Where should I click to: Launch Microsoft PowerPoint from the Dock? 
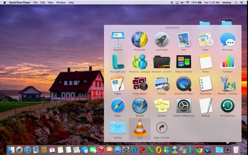(x=142, y=150)
